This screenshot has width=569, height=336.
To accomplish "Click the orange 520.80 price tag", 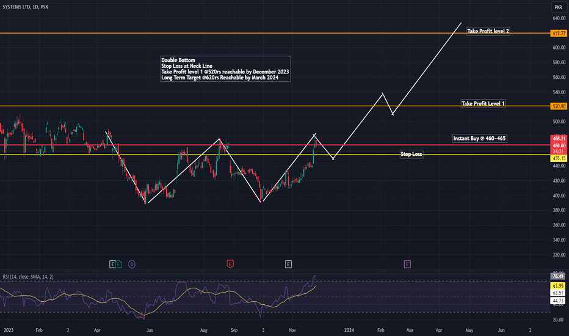I will [559, 106].
